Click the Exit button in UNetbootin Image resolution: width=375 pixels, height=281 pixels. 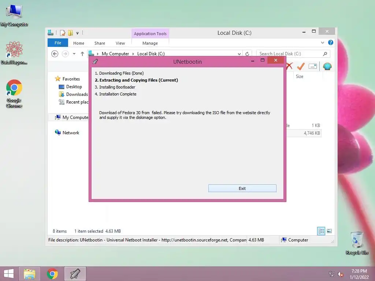[x=242, y=188]
